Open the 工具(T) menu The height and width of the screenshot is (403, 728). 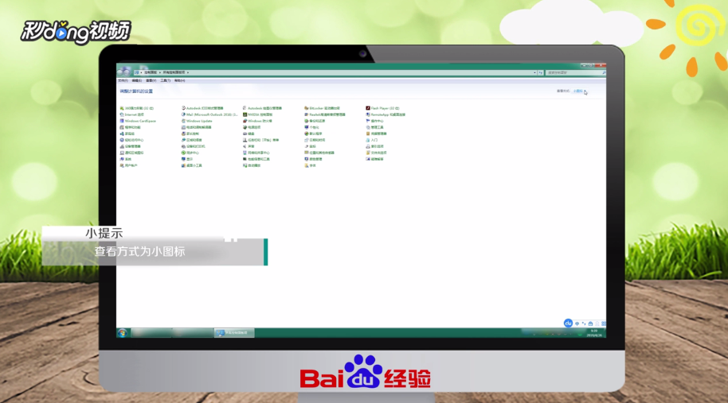pos(166,80)
